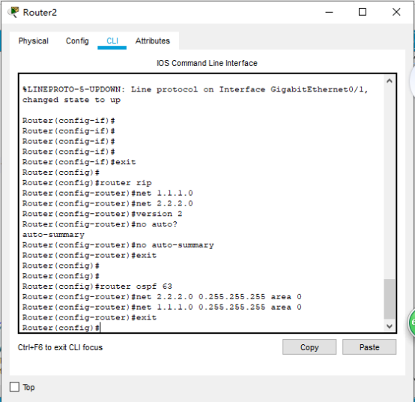
Task: Click the RIP 'net 1.1.1.0' line
Action: 107,193
